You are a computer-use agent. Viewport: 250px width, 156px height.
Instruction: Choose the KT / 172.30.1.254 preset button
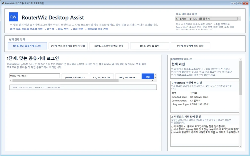coord(101,76)
